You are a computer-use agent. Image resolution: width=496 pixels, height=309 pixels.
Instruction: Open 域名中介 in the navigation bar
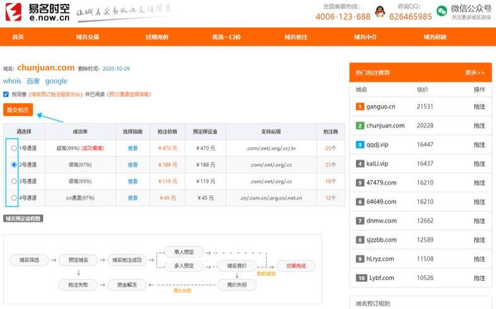tap(366, 37)
